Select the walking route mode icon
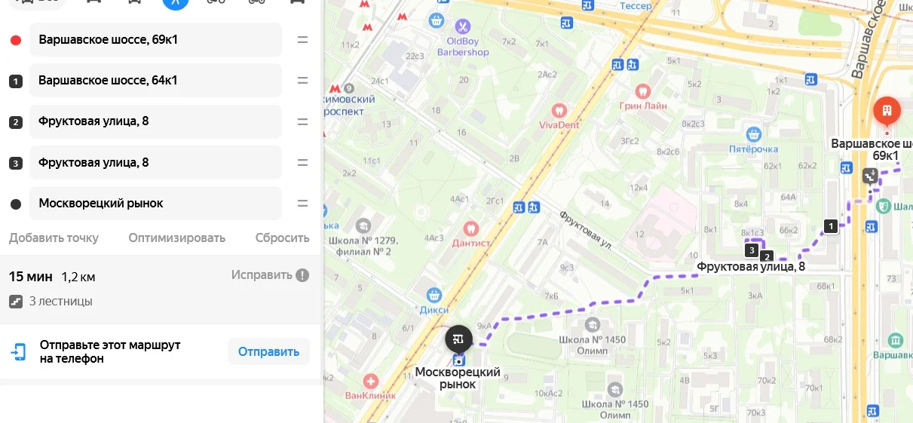The width and height of the screenshot is (913, 423). (x=176, y=2)
